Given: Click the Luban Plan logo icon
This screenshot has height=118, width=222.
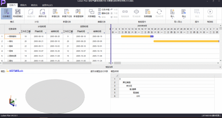Looking at the screenshot, I should (3, 3).
